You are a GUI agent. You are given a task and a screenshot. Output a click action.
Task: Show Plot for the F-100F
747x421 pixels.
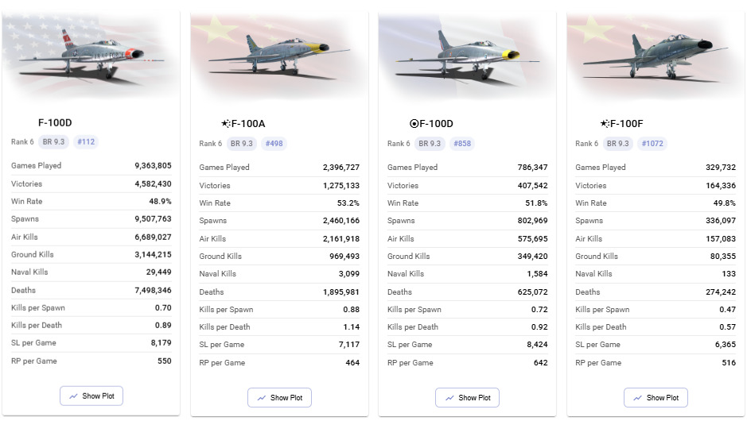pyautogui.click(x=656, y=397)
